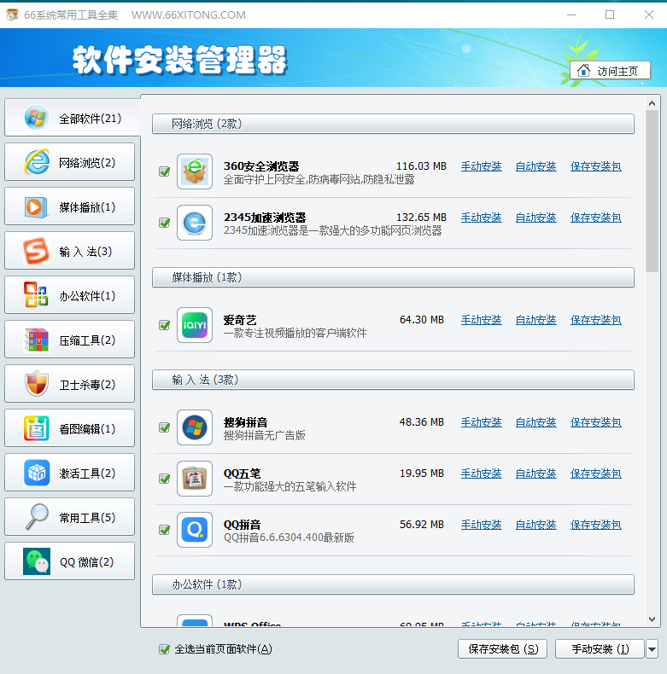Image resolution: width=667 pixels, height=674 pixels.
Task: Click the shield icon of 卫士杀毒
Action: (37, 383)
